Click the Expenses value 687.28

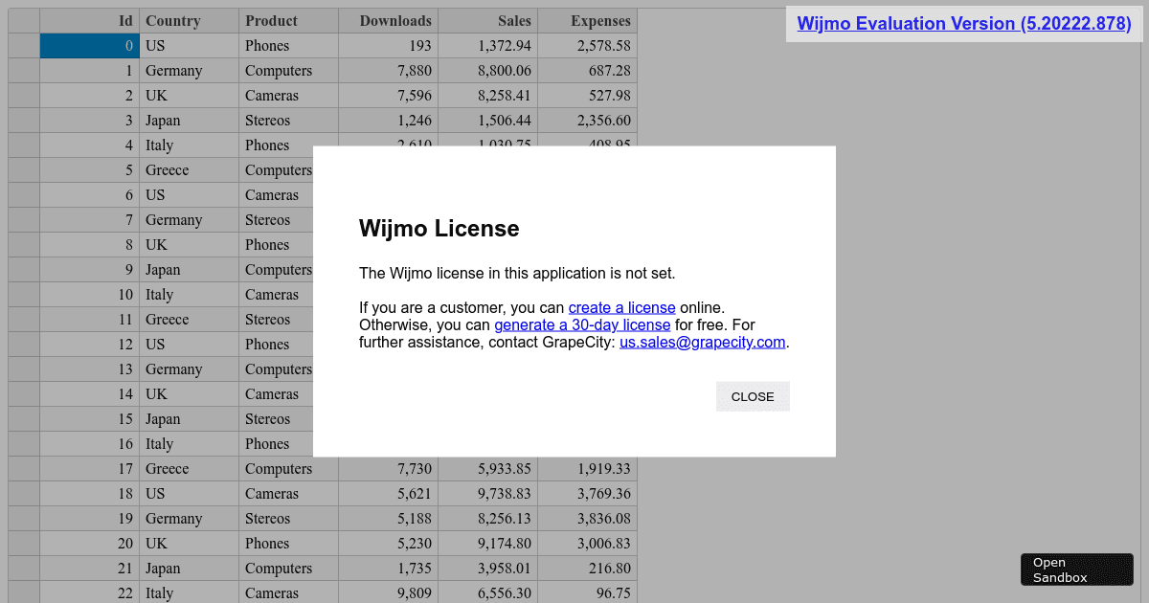point(588,71)
